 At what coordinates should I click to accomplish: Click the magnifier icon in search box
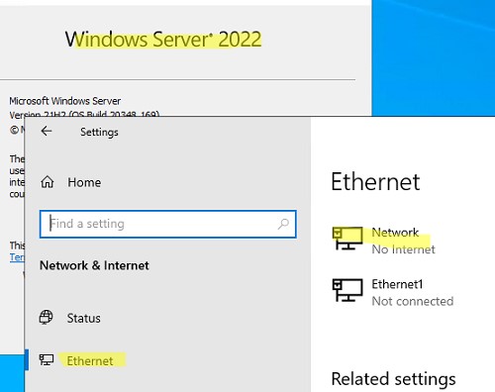283,224
